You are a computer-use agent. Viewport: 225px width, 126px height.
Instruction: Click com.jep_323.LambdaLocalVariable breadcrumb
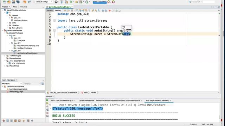click(63, 92)
